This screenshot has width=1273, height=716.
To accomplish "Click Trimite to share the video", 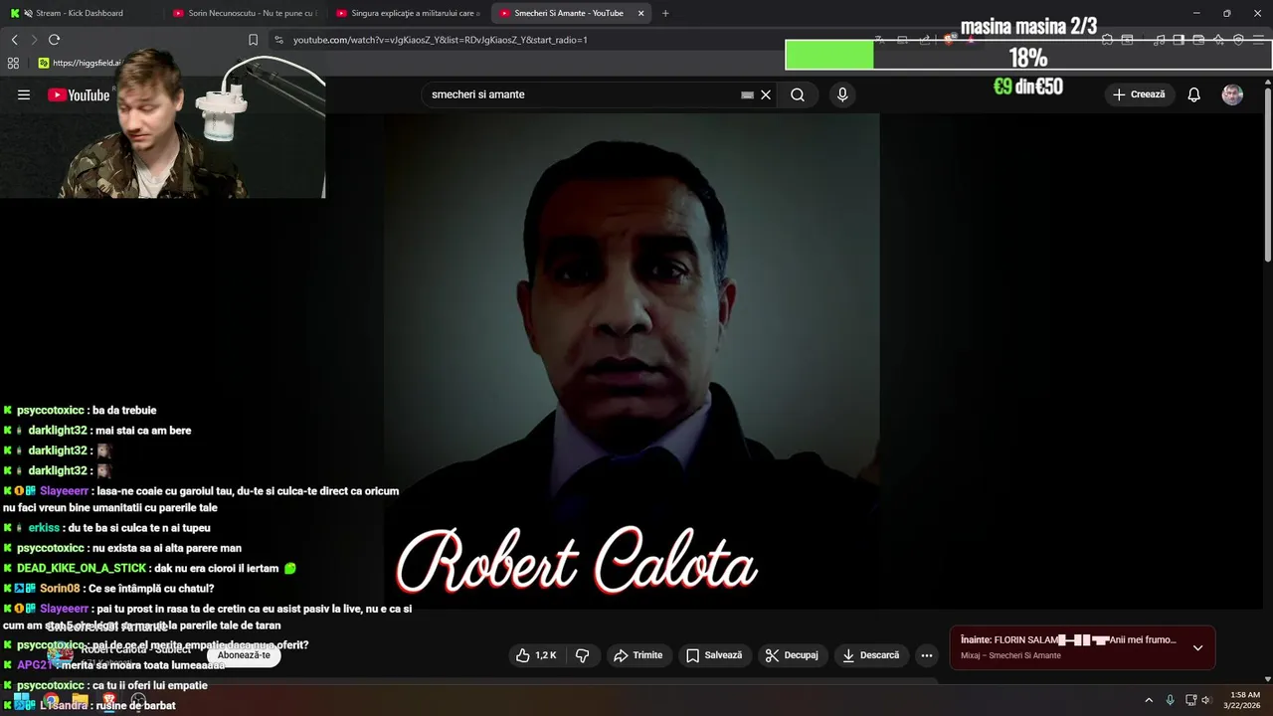I will 637,655.
